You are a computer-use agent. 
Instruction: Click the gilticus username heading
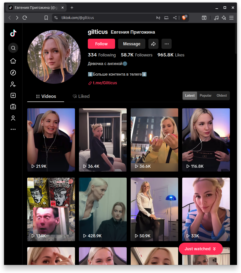tap(98, 32)
